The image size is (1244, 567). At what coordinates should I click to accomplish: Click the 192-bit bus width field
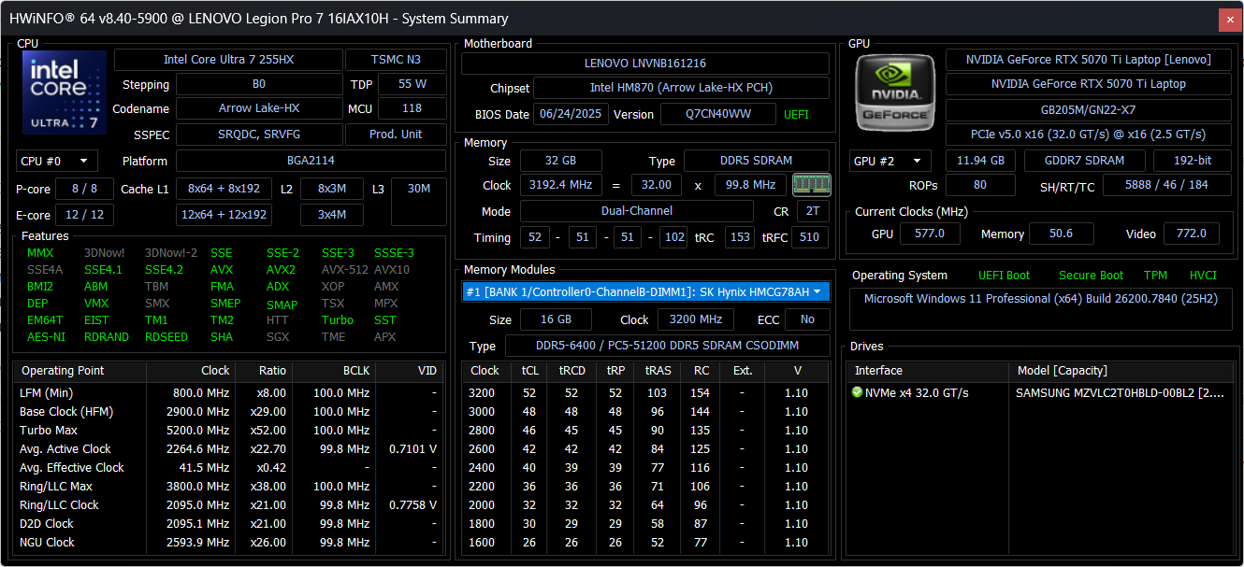coord(1193,161)
